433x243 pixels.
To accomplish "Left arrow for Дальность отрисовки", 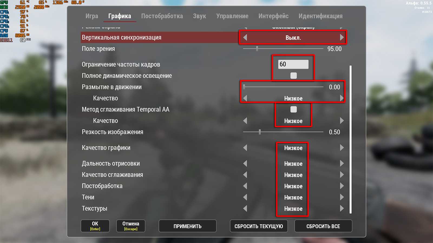I will click(x=245, y=163).
